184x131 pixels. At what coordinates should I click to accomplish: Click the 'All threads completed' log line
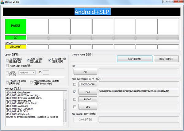click(x=32, y=117)
